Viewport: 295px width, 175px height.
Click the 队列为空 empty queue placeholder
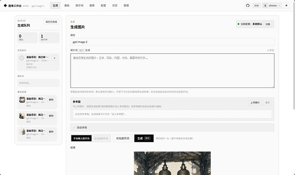[x=38, y=83]
